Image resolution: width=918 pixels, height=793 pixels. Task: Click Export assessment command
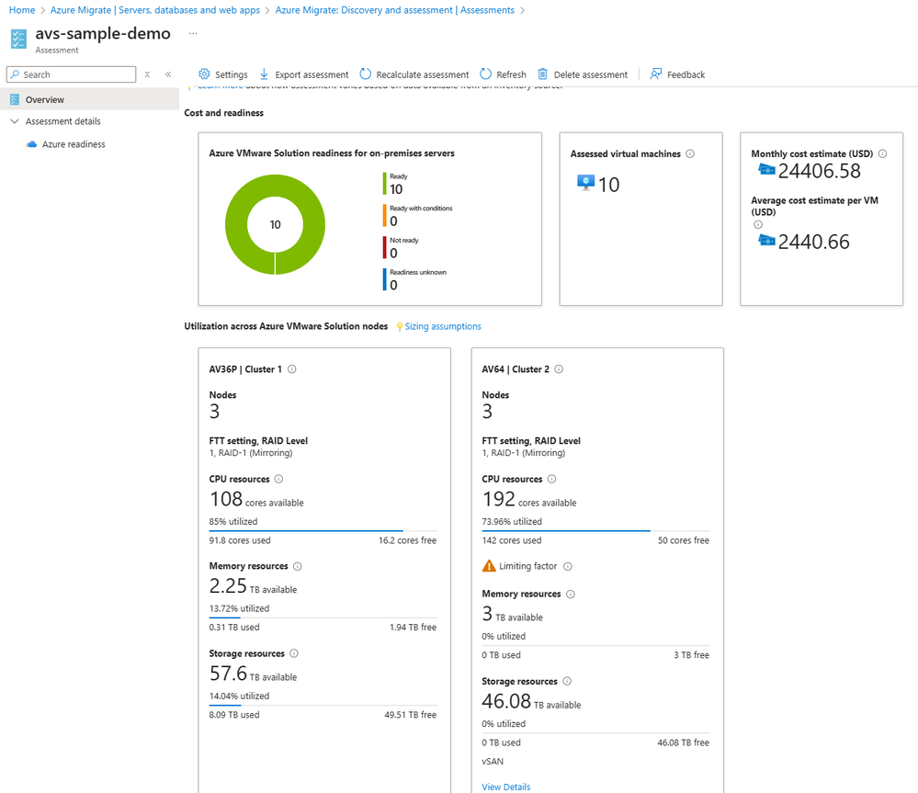point(304,74)
